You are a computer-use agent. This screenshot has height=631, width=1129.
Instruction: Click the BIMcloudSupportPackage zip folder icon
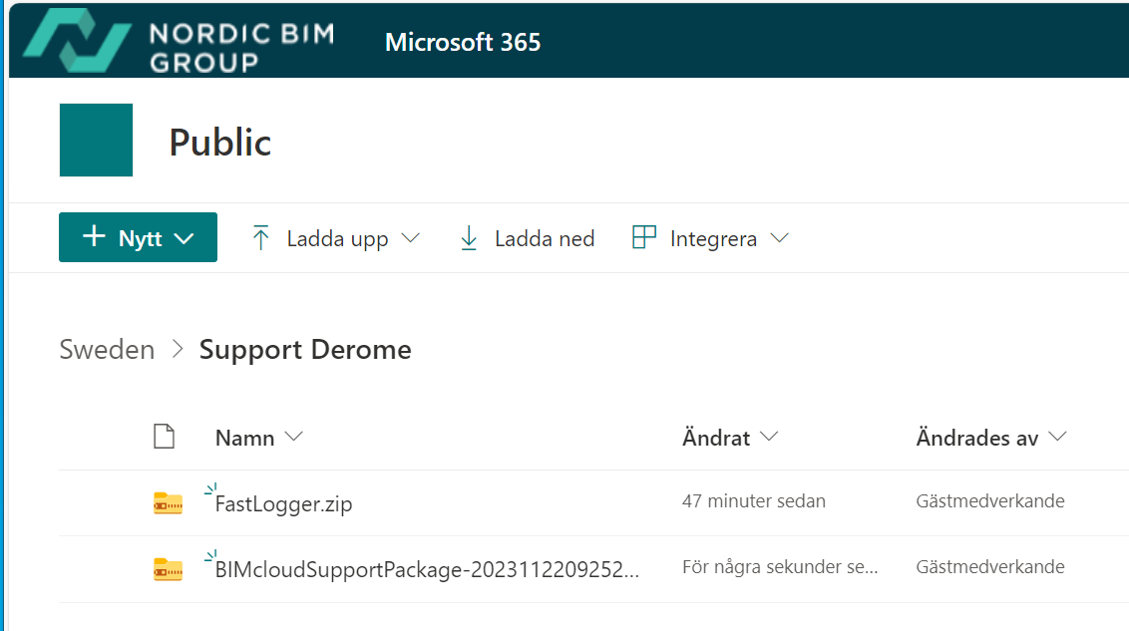coord(168,568)
